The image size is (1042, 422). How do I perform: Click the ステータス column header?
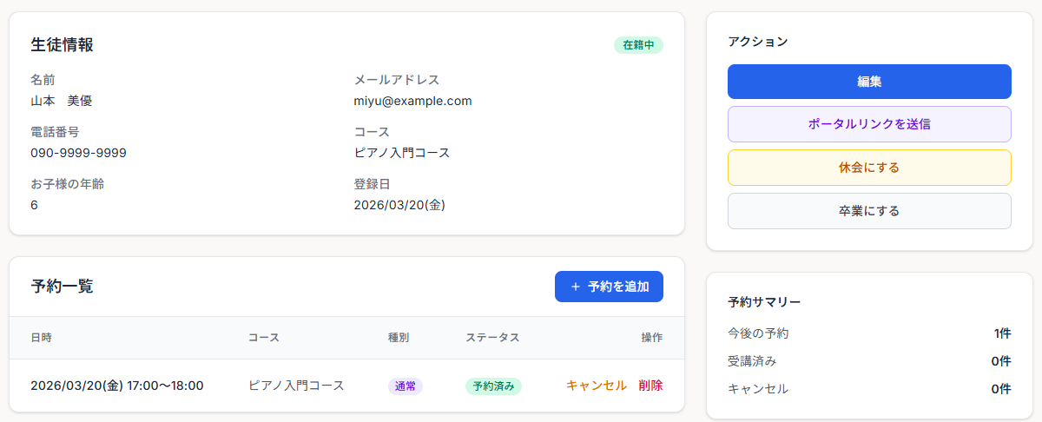[492, 338]
